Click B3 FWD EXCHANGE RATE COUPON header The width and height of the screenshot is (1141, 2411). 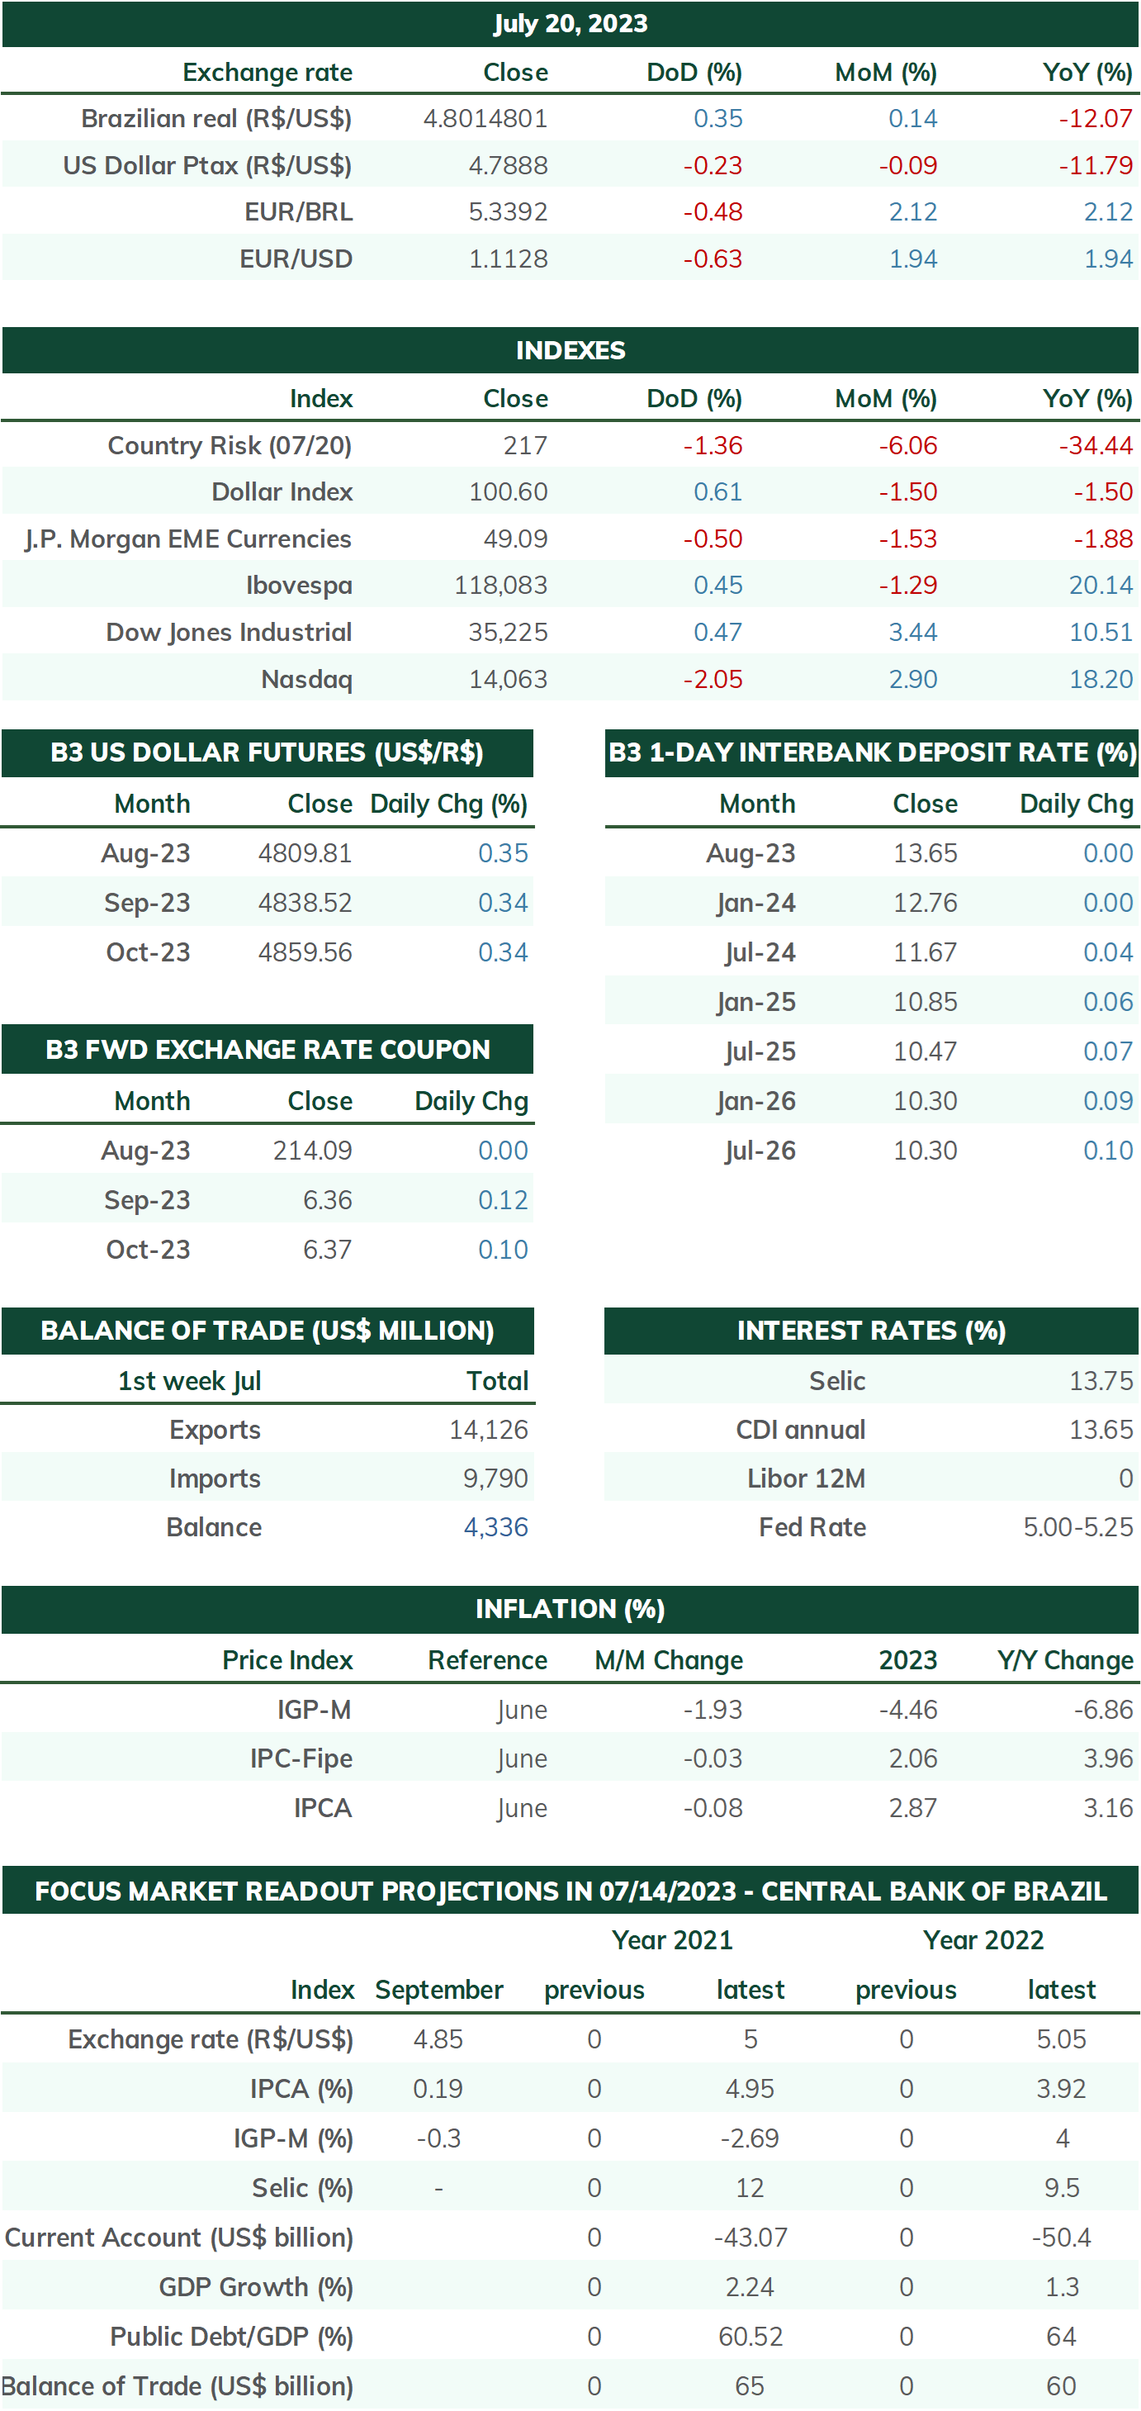click(x=267, y=1049)
